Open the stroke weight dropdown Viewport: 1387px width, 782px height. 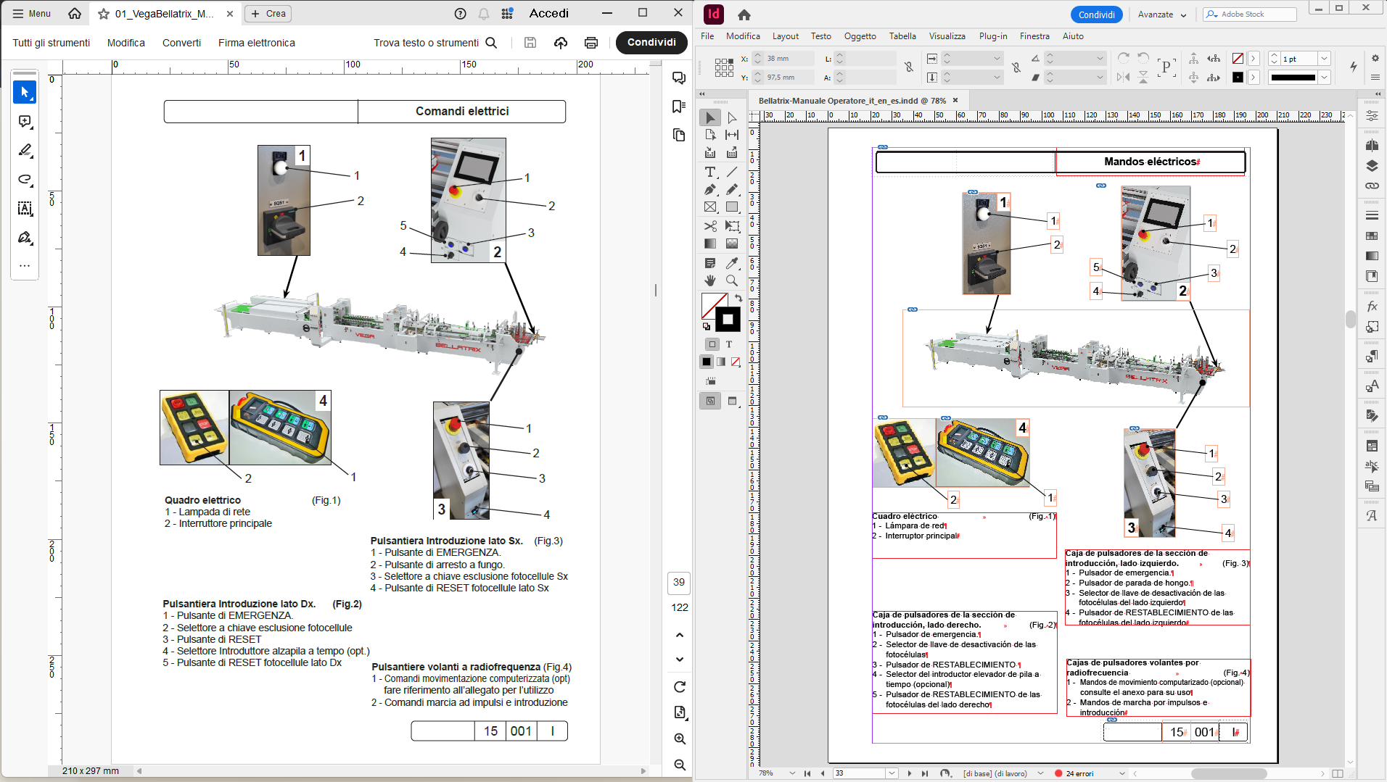pyautogui.click(x=1325, y=59)
